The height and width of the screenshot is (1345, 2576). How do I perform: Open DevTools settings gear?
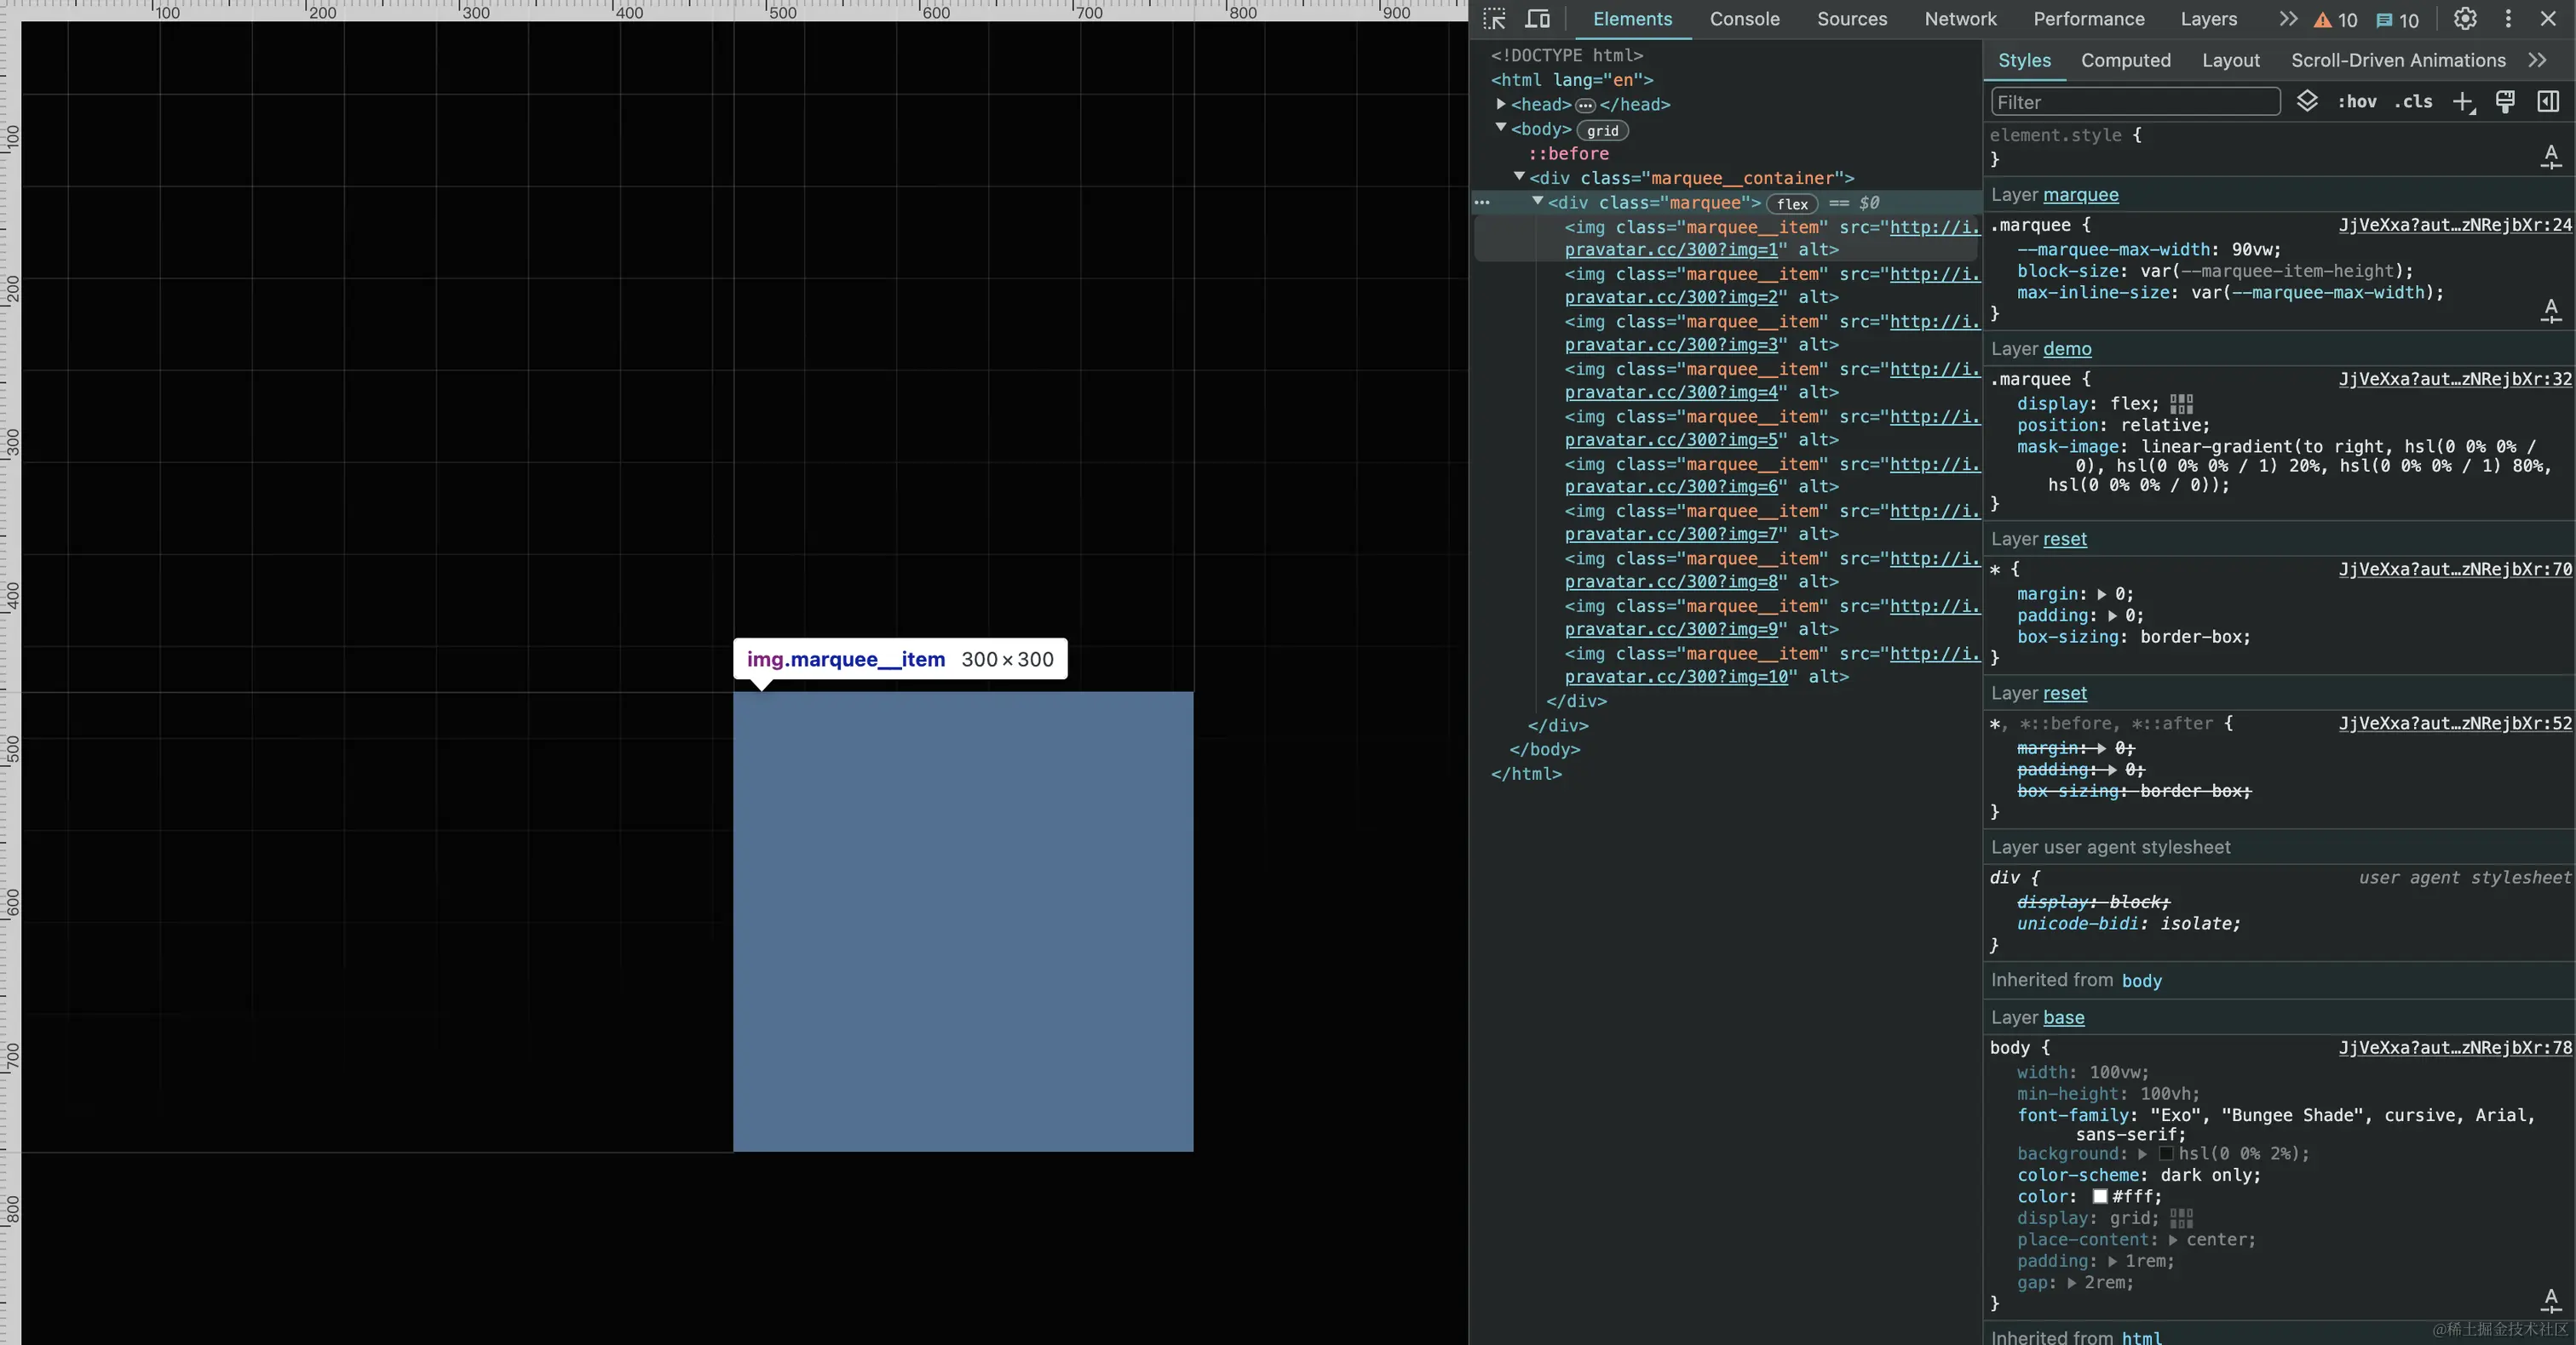click(2465, 19)
